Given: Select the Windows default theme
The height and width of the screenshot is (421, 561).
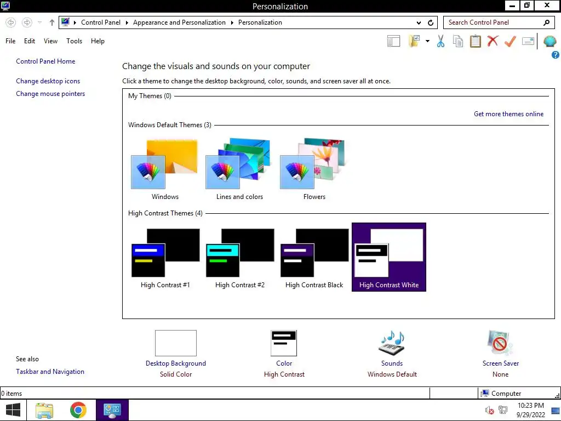Looking at the screenshot, I should (x=165, y=169).
